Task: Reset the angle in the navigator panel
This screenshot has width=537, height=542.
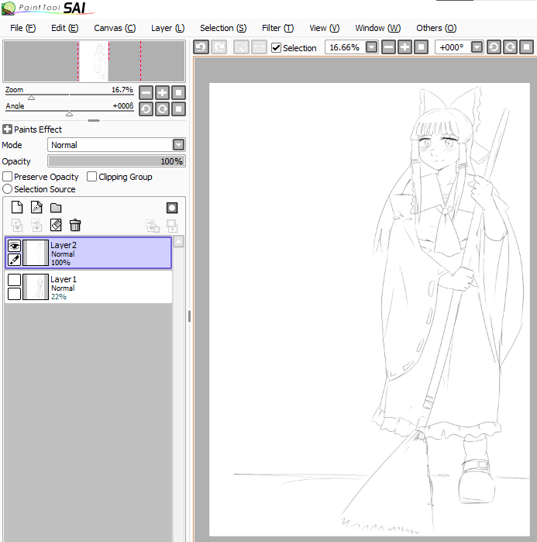Action: click(x=178, y=109)
